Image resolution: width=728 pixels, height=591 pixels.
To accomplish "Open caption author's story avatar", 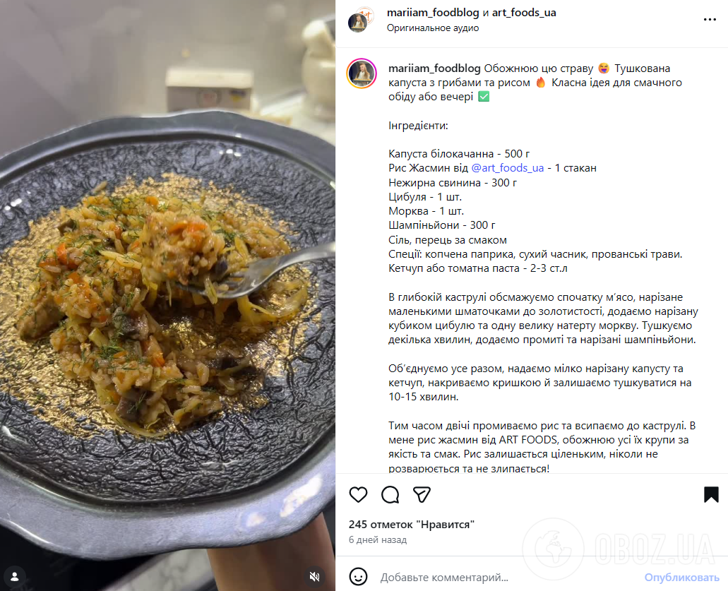I will 361,74.
